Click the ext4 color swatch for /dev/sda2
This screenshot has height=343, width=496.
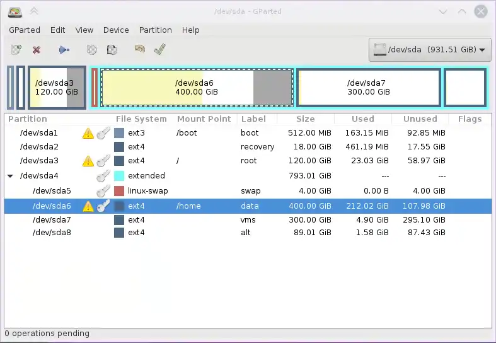coord(119,147)
